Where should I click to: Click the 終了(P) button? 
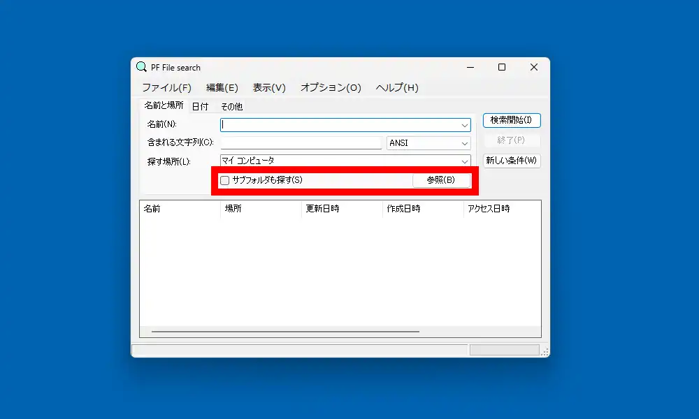512,140
